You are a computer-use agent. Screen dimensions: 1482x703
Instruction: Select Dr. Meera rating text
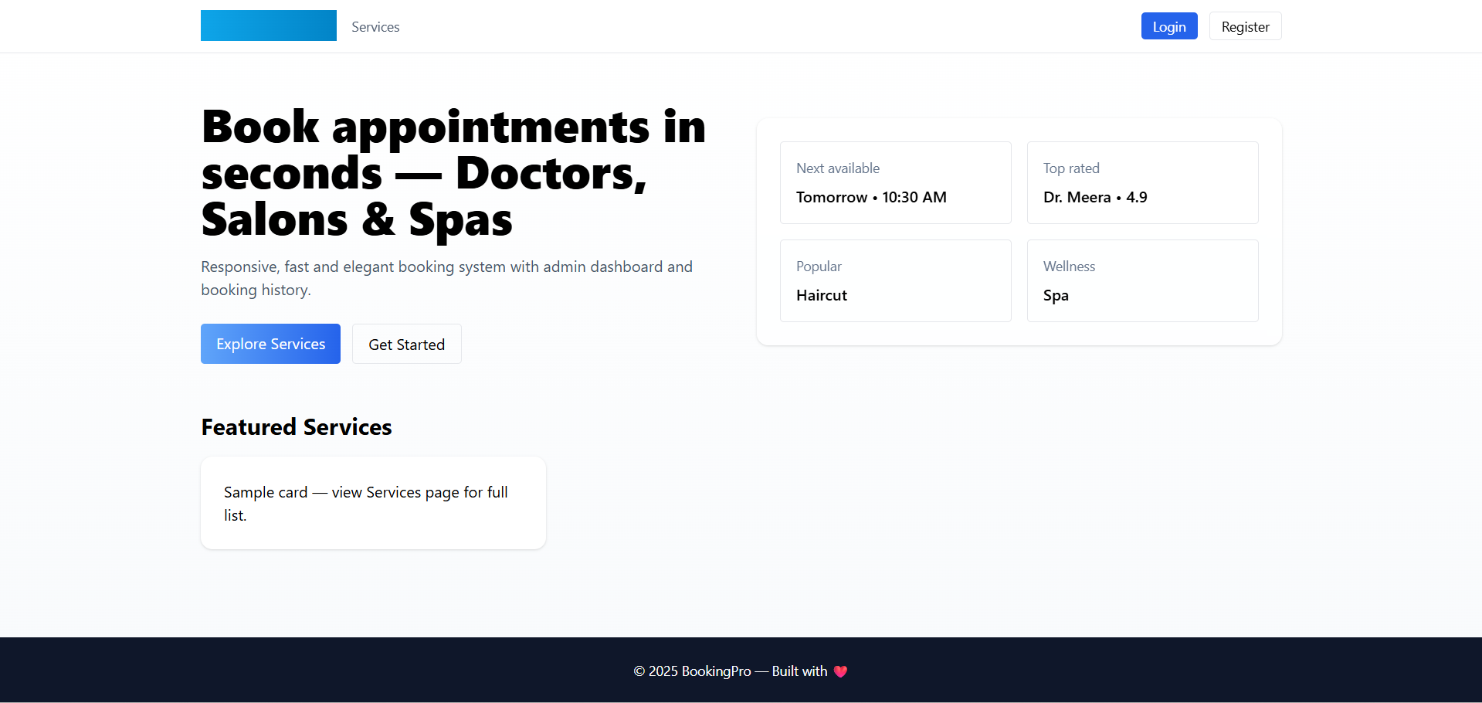(x=1095, y=197)
